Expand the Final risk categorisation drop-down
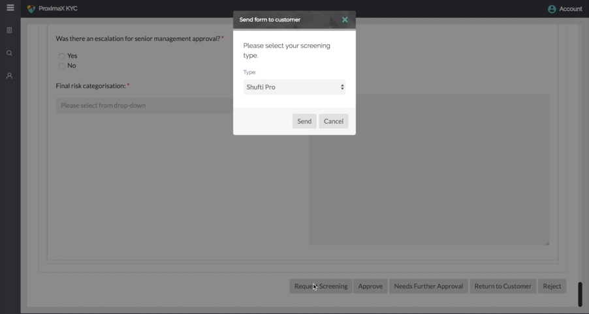This screenshot has width=589, height=314. point(144,106)
